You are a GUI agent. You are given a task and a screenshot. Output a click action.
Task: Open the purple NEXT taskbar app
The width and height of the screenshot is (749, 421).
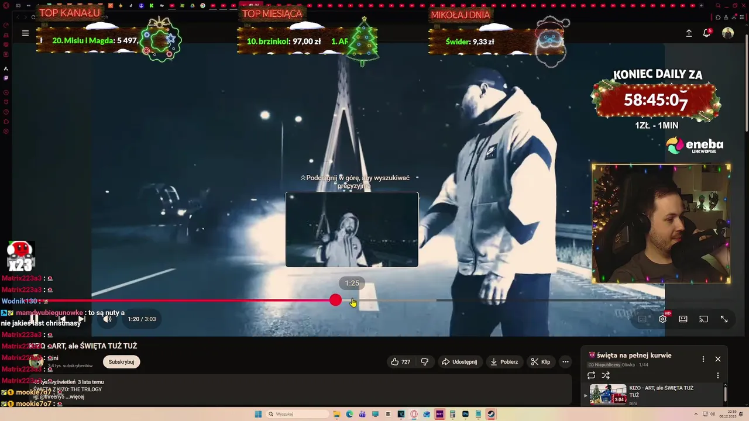point(439,414)
